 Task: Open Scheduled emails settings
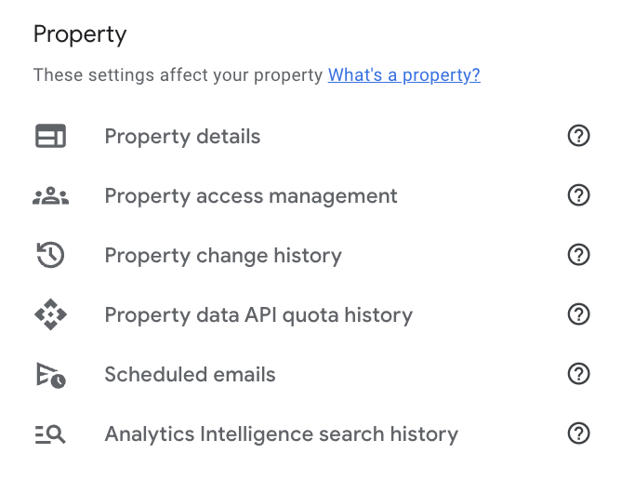point(190,375)
